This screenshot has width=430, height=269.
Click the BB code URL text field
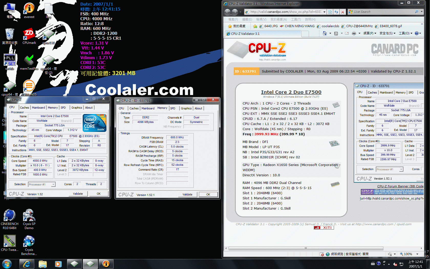(392, 199)
